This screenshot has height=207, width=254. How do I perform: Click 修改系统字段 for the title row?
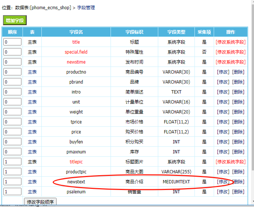[x=230, y=42]
